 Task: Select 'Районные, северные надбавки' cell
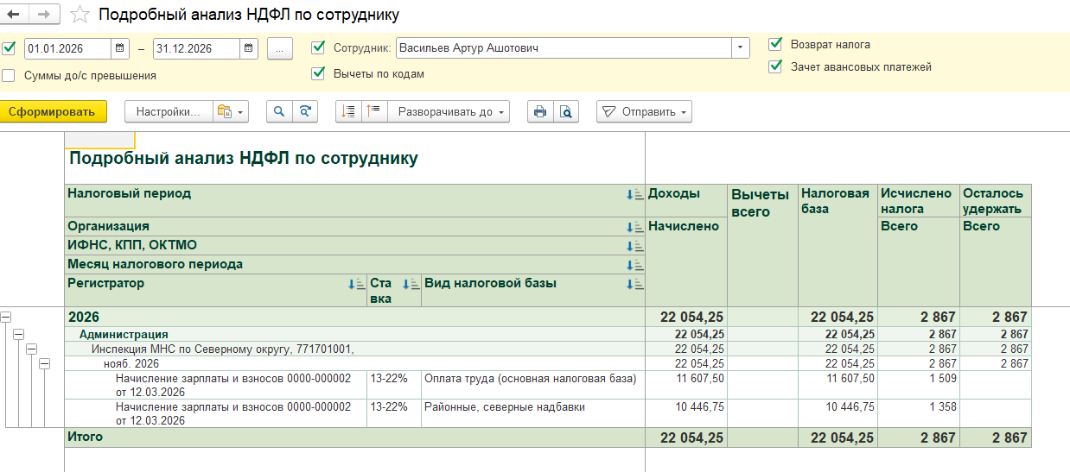(533, 412)
